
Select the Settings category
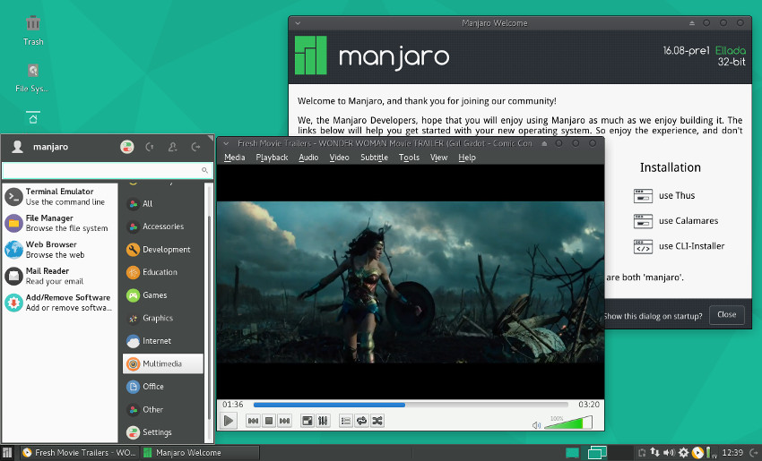163,431
